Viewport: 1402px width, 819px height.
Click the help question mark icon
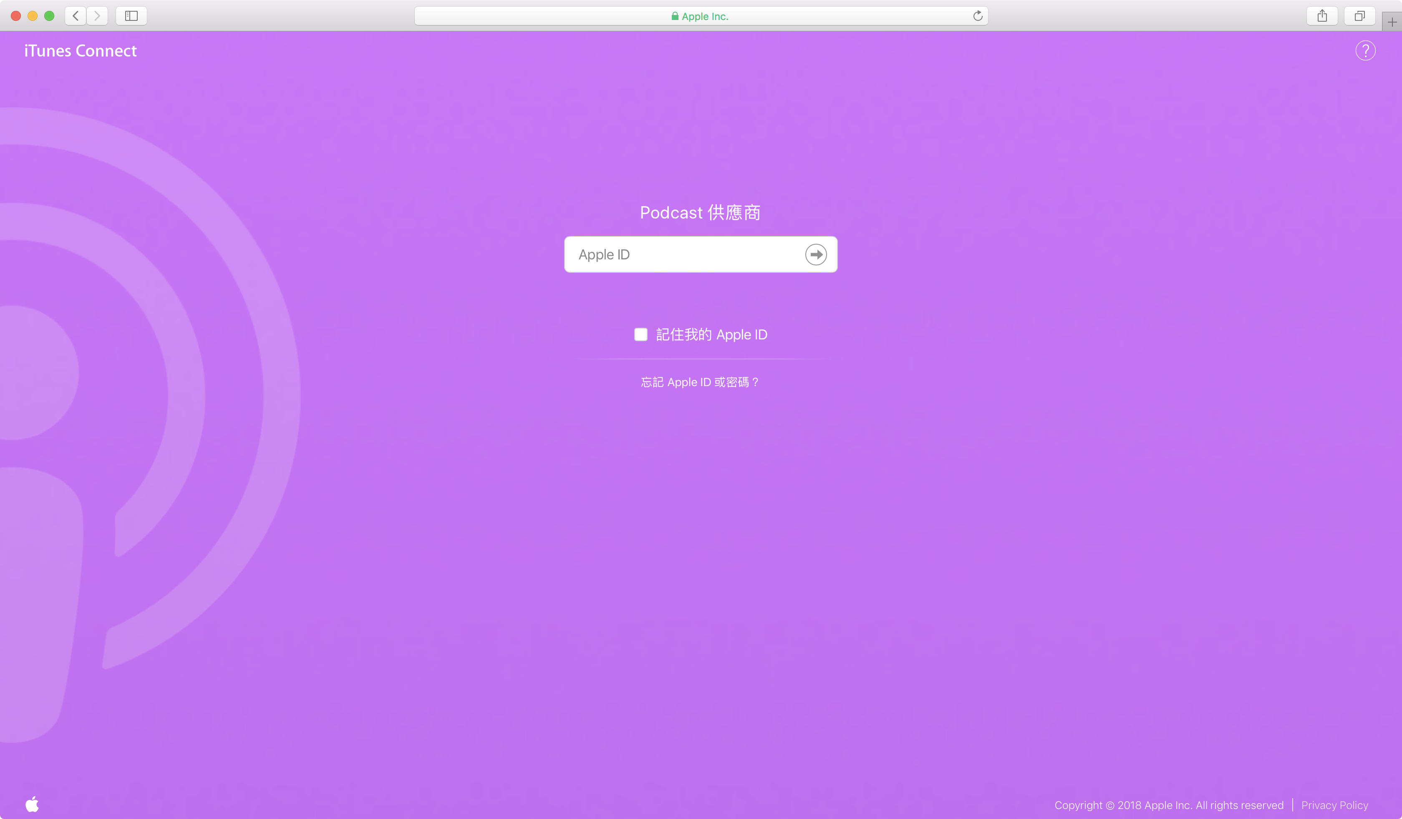point(1365,50)
